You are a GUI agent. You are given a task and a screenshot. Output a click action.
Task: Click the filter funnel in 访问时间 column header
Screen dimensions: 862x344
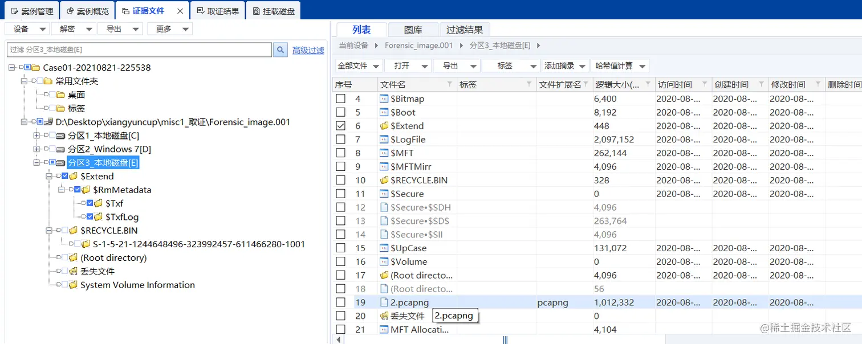click(x=705, y=84)
